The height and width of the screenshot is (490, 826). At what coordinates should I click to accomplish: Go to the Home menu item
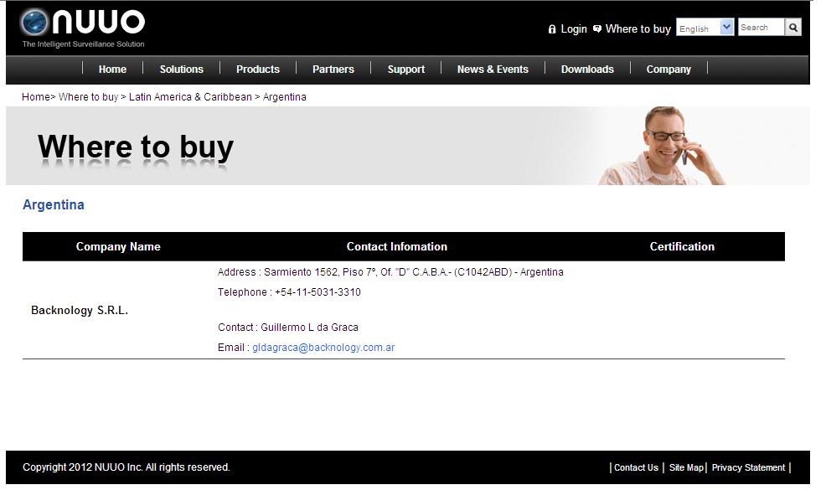pyautogui.click(x=113, y=69)
